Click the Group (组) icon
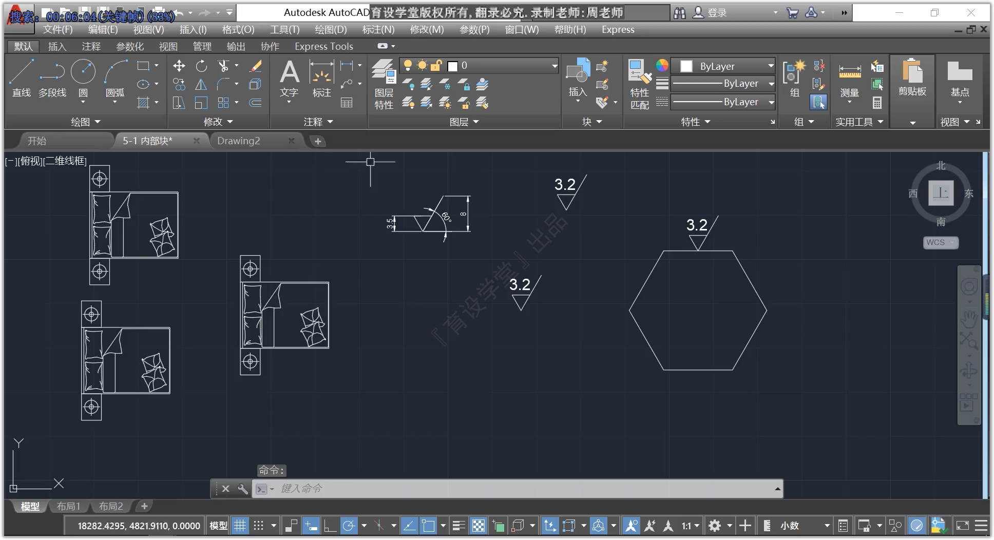The height and width of the screenshot is (540, 994). [794, 78]
